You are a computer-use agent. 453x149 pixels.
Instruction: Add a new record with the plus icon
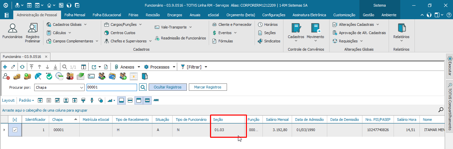(5, 67)
